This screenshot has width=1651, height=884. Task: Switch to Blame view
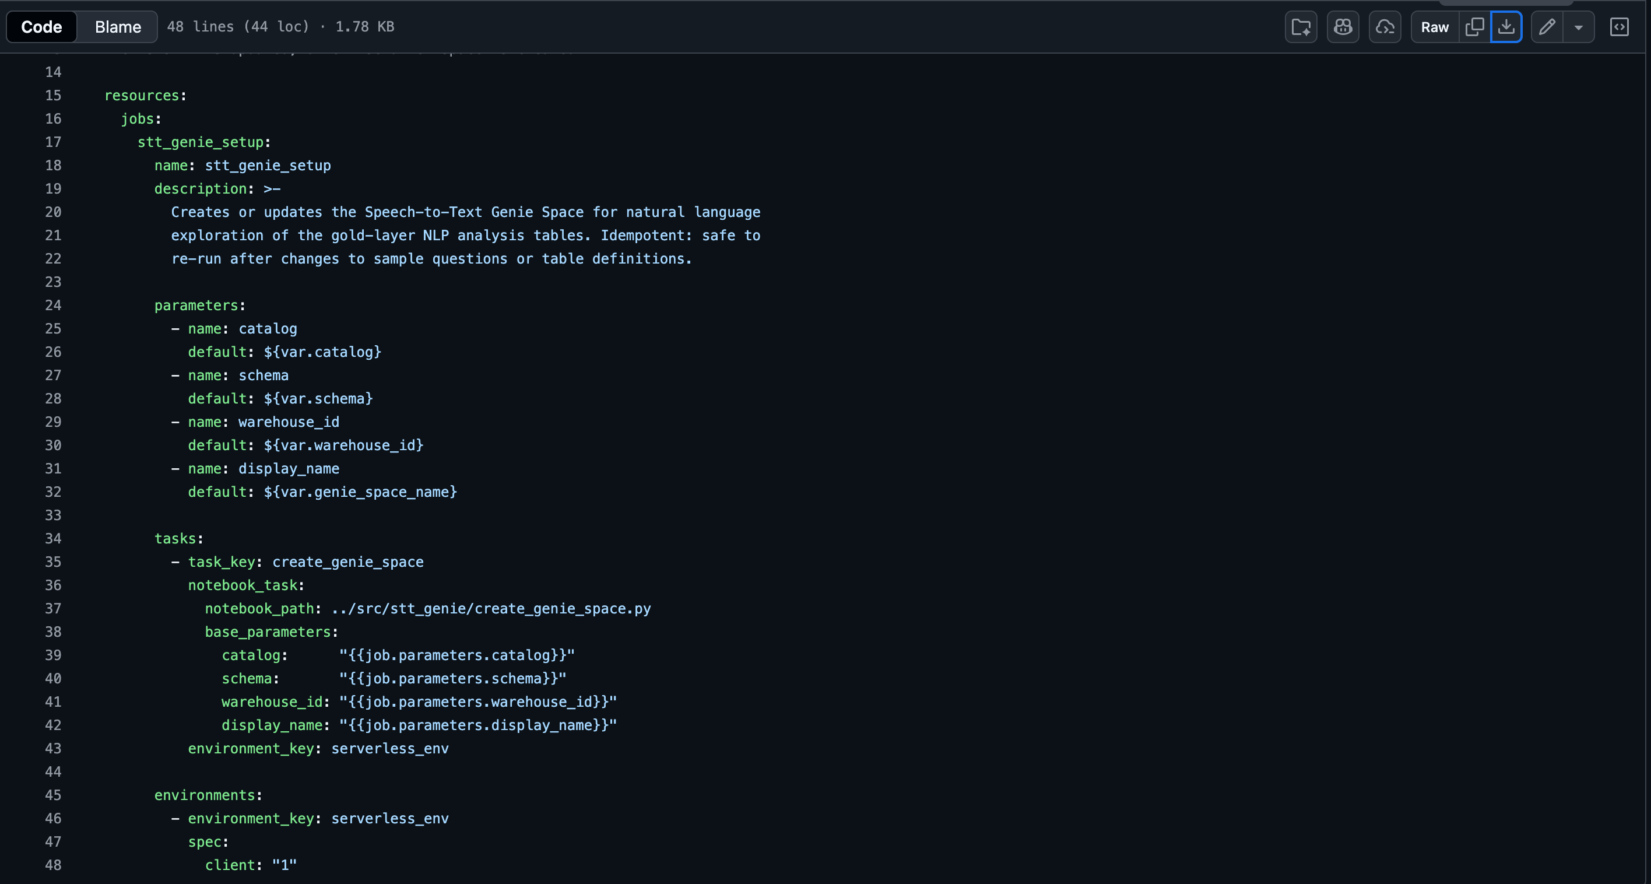point(118,27)
